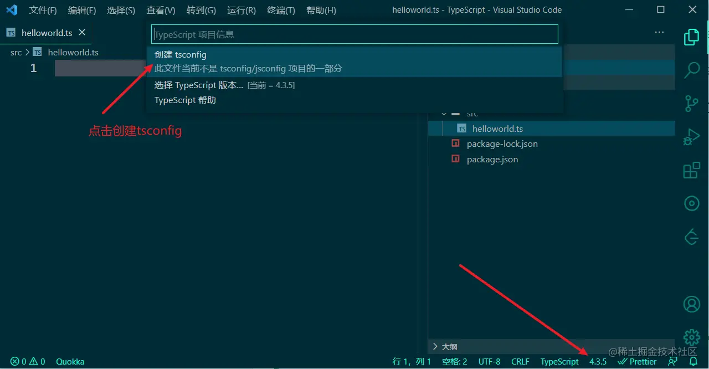Click Quokka in the status bar
The image size is (709, 369).
pyautogui.click(x=70, y=361)
